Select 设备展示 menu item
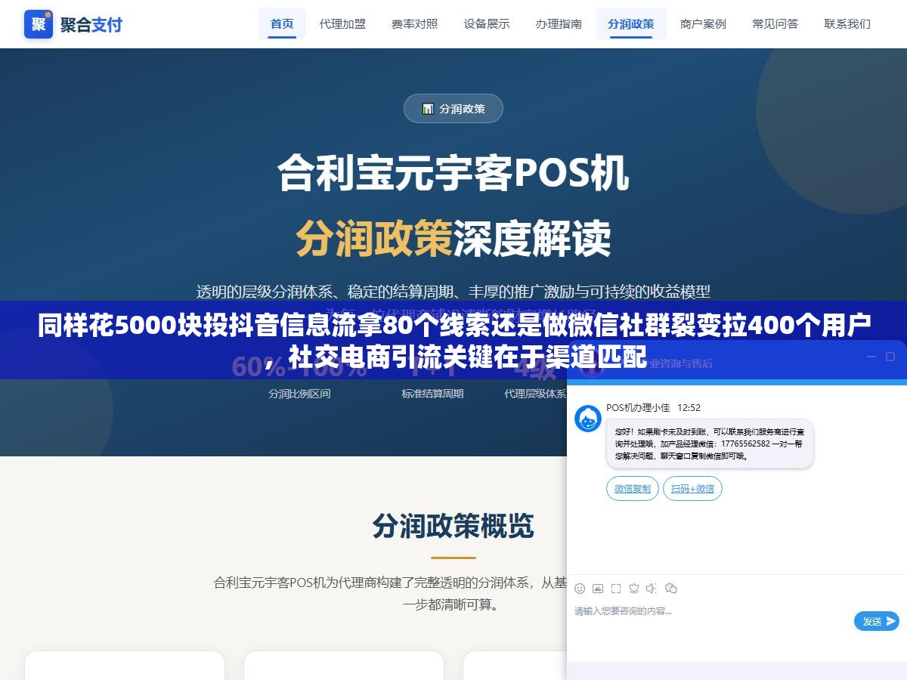This screenshot has width=907, height=680. 487,24
